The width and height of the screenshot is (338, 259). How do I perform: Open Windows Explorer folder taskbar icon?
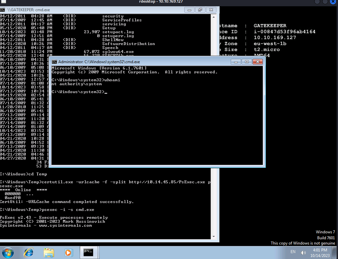[49, 252]
